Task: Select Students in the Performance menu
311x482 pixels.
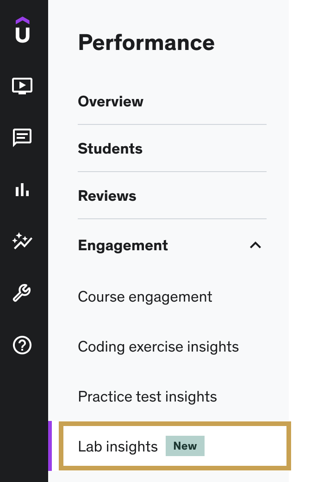Action: (110, 148)
